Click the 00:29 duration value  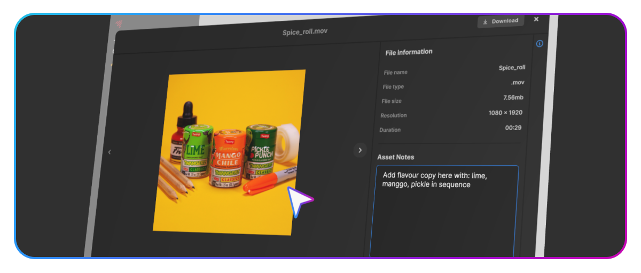(x=513, y=127)
